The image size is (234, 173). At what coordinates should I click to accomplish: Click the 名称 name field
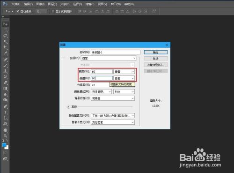pos(116,52)
